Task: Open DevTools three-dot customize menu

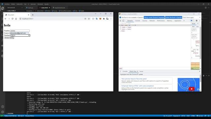Action: [200, 20]
